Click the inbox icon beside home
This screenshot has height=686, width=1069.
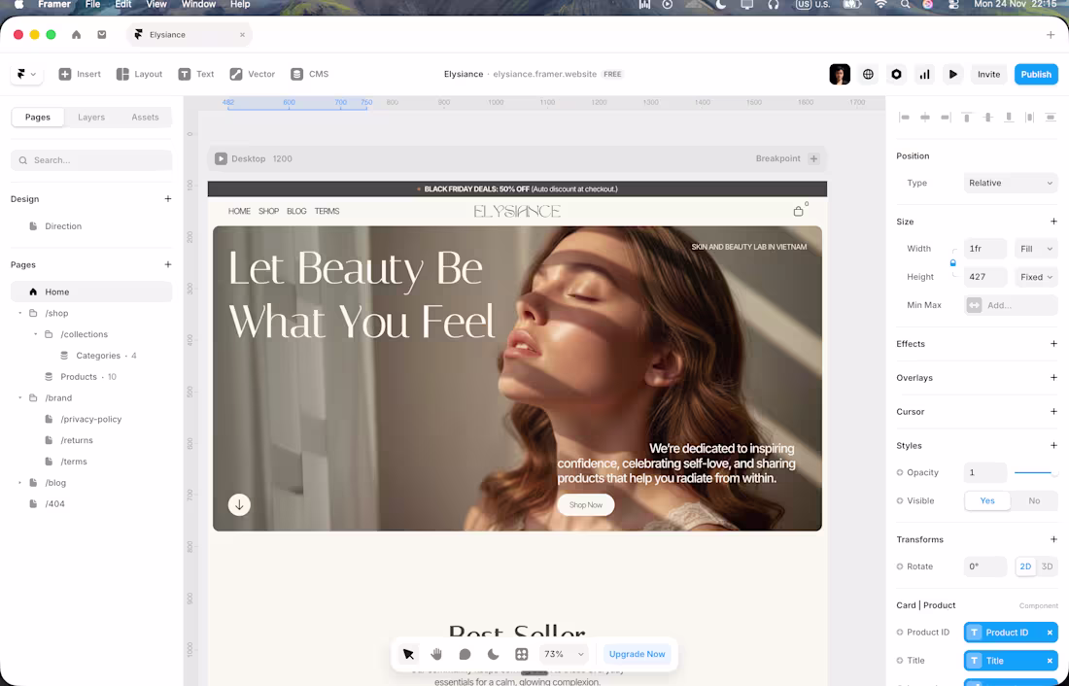[102, 35]
